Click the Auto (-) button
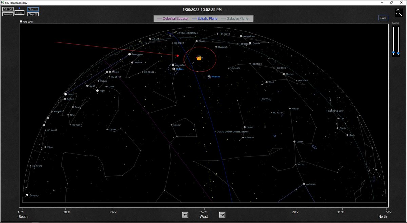The width and height of the screenshot is (407, 223). click(x=8, y=14)
